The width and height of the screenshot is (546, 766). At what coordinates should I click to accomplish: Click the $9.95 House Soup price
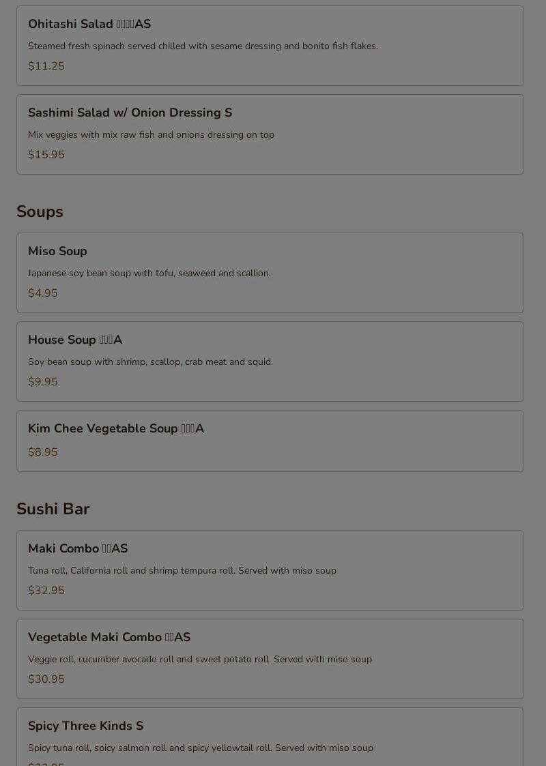point(43,382)
